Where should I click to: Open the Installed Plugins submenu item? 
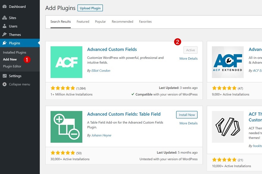(15, 53)
